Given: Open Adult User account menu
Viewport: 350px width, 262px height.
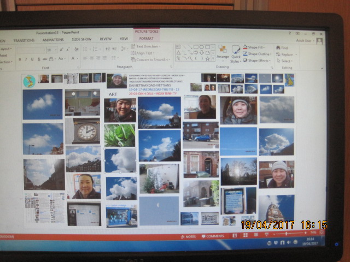Looking at the screenshot, I should pos(305,41).
